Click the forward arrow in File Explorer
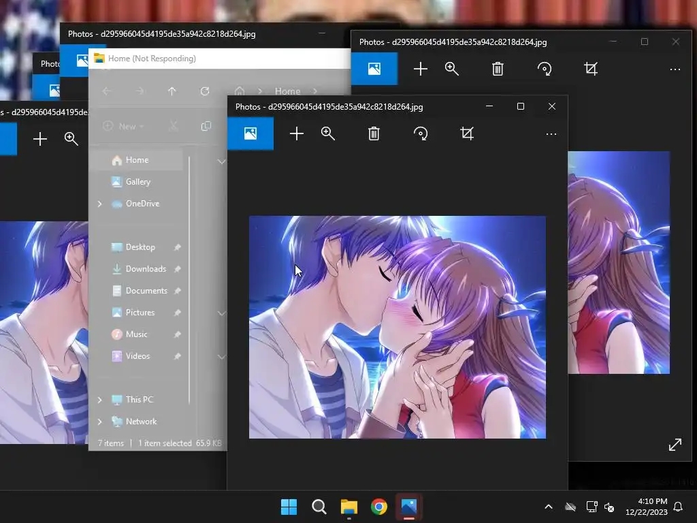Image resolution: width=697 pixels, height=523 pixels. [140, 91]
